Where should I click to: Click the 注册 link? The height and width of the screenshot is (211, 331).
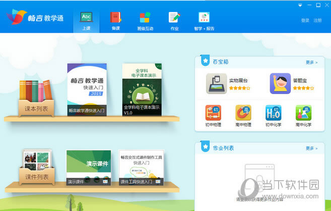pos(317,20)
